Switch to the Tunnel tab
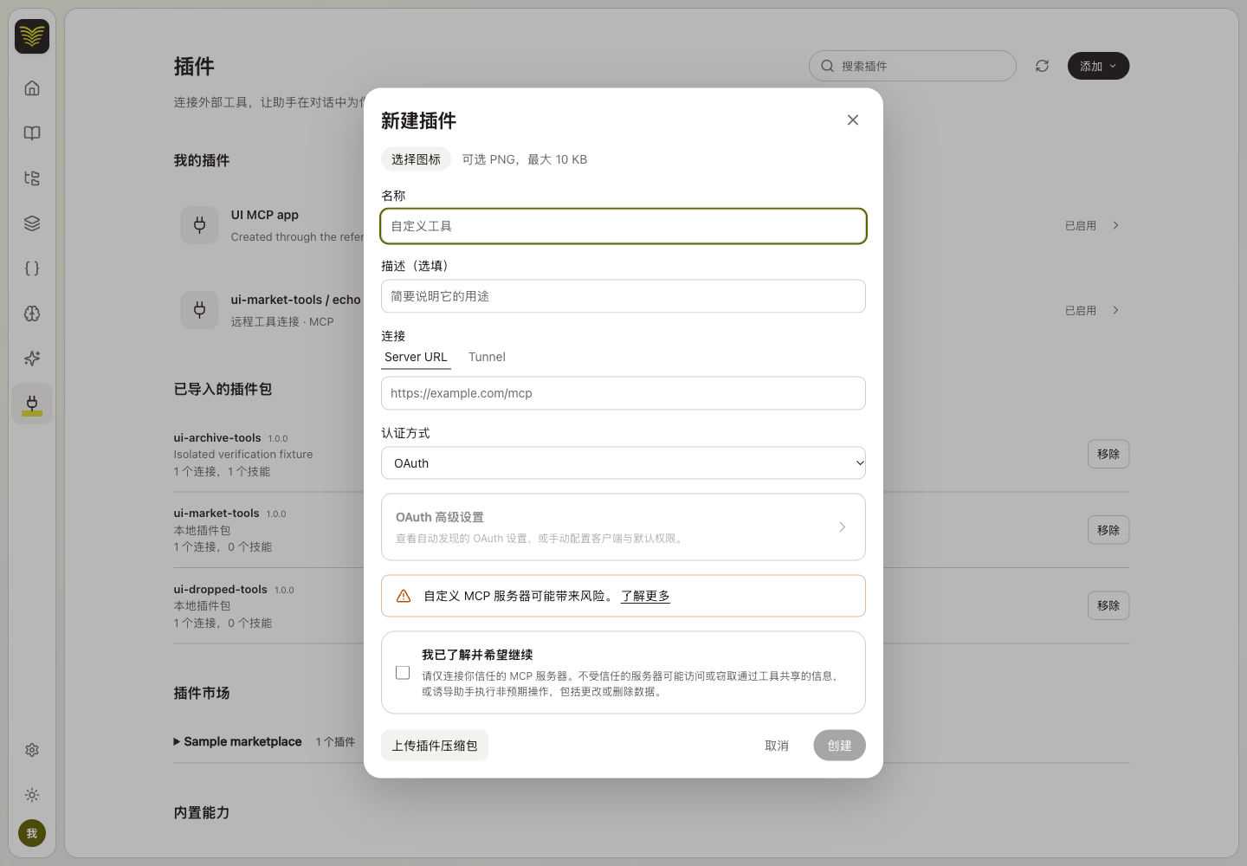The image size is (1247, 866). click(x=487, y=357)
